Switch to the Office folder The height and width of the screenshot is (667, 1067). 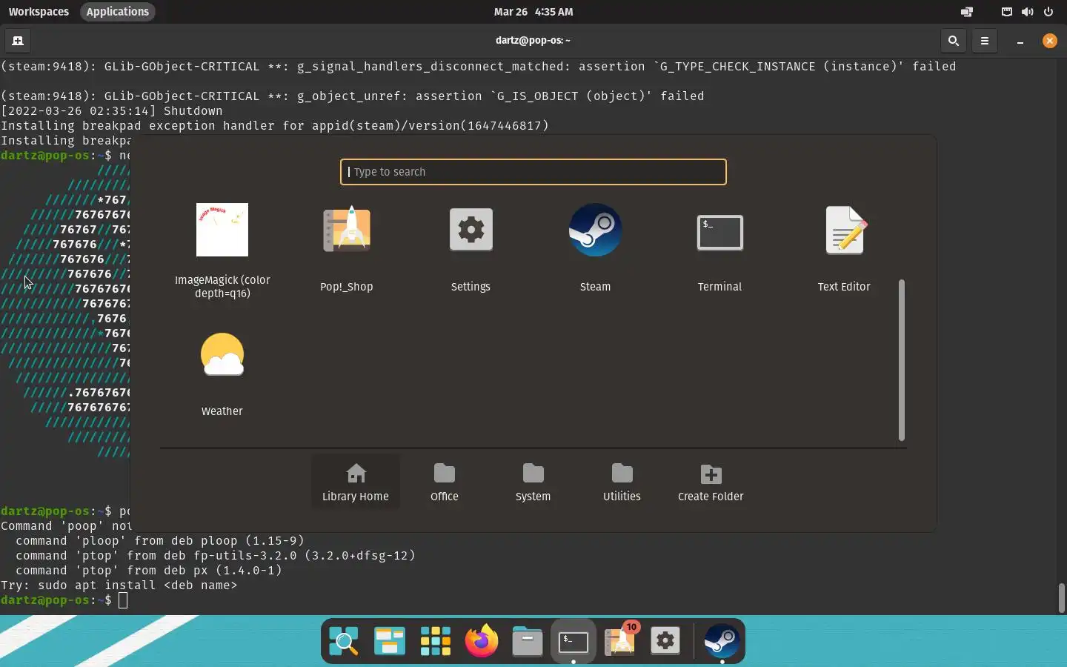pos(445,482)
